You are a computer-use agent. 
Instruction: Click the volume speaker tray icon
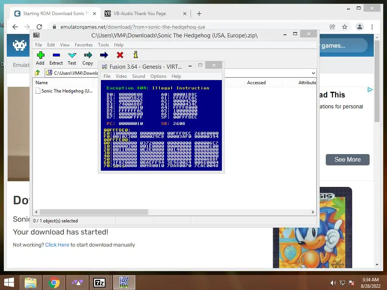[x=333, y=283]
